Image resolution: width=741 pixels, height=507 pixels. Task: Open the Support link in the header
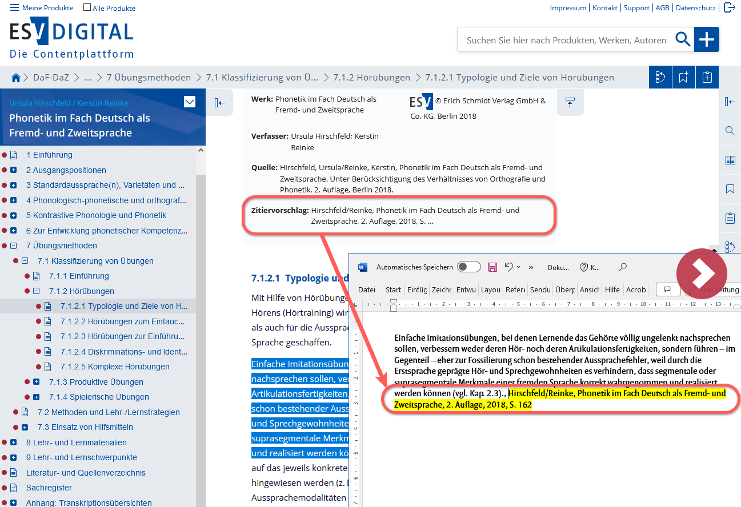pos(636,8)
